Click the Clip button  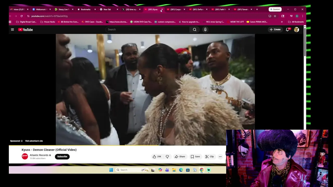(x=209, y=157)
